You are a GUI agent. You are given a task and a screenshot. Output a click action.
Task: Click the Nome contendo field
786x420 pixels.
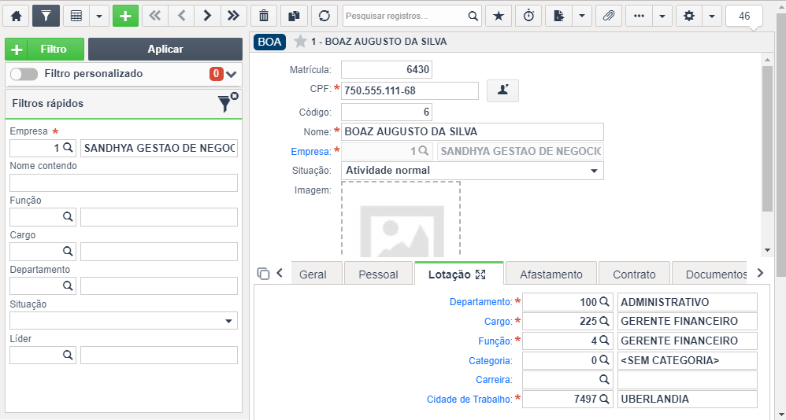pos(124,182)
